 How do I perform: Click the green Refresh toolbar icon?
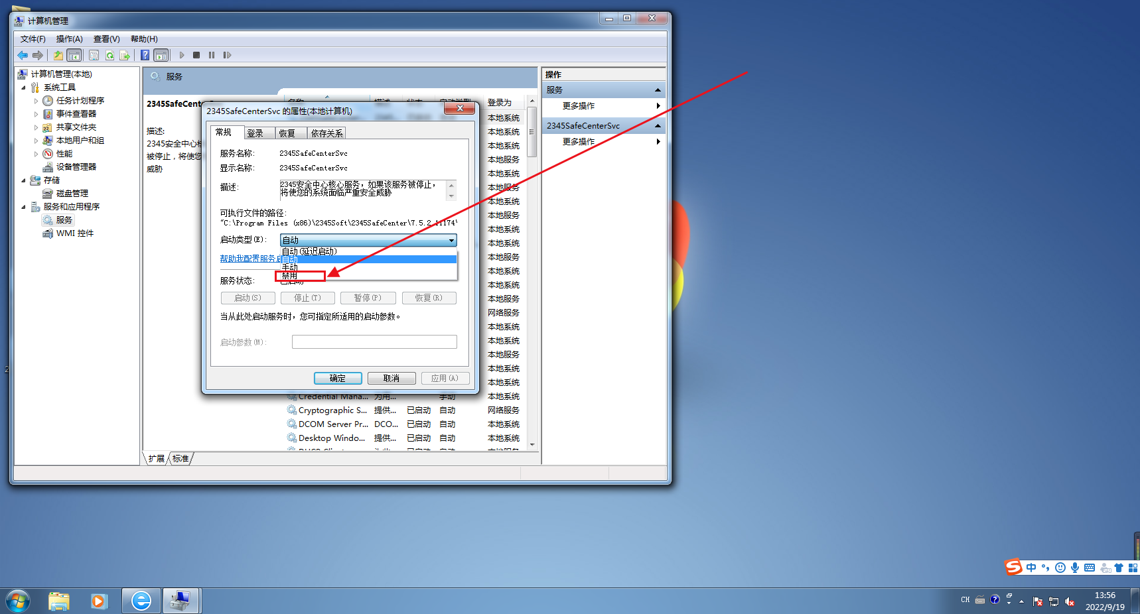click(x=109, y=55)
